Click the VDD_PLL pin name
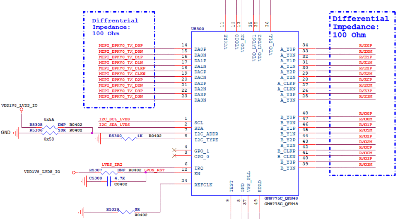413x219 pixels. 270,44
